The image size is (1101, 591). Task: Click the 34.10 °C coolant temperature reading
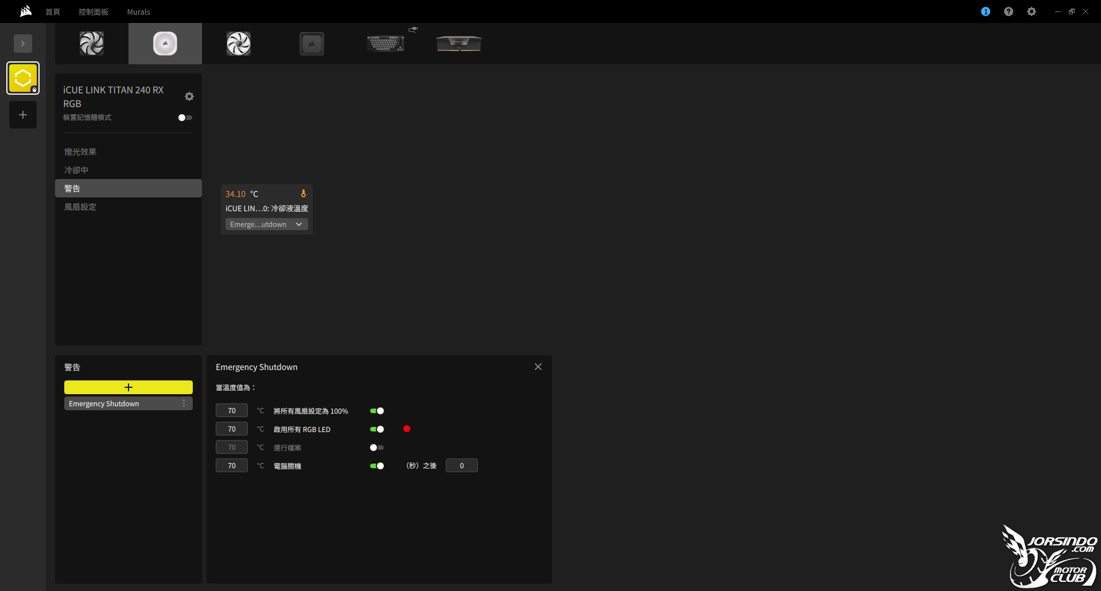(x=242, y=194)
